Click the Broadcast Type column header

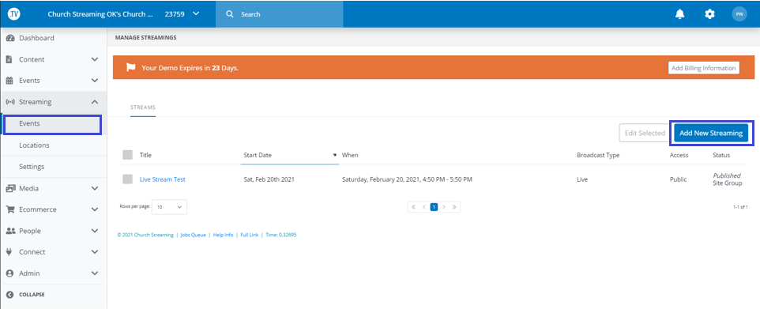pos(598,155)
